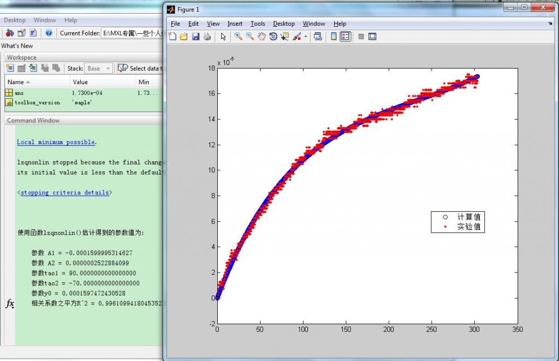The height and width of the screenshot is (361, 559).
Task: Click the fx function browser icon
Action: tap(10, 304)
